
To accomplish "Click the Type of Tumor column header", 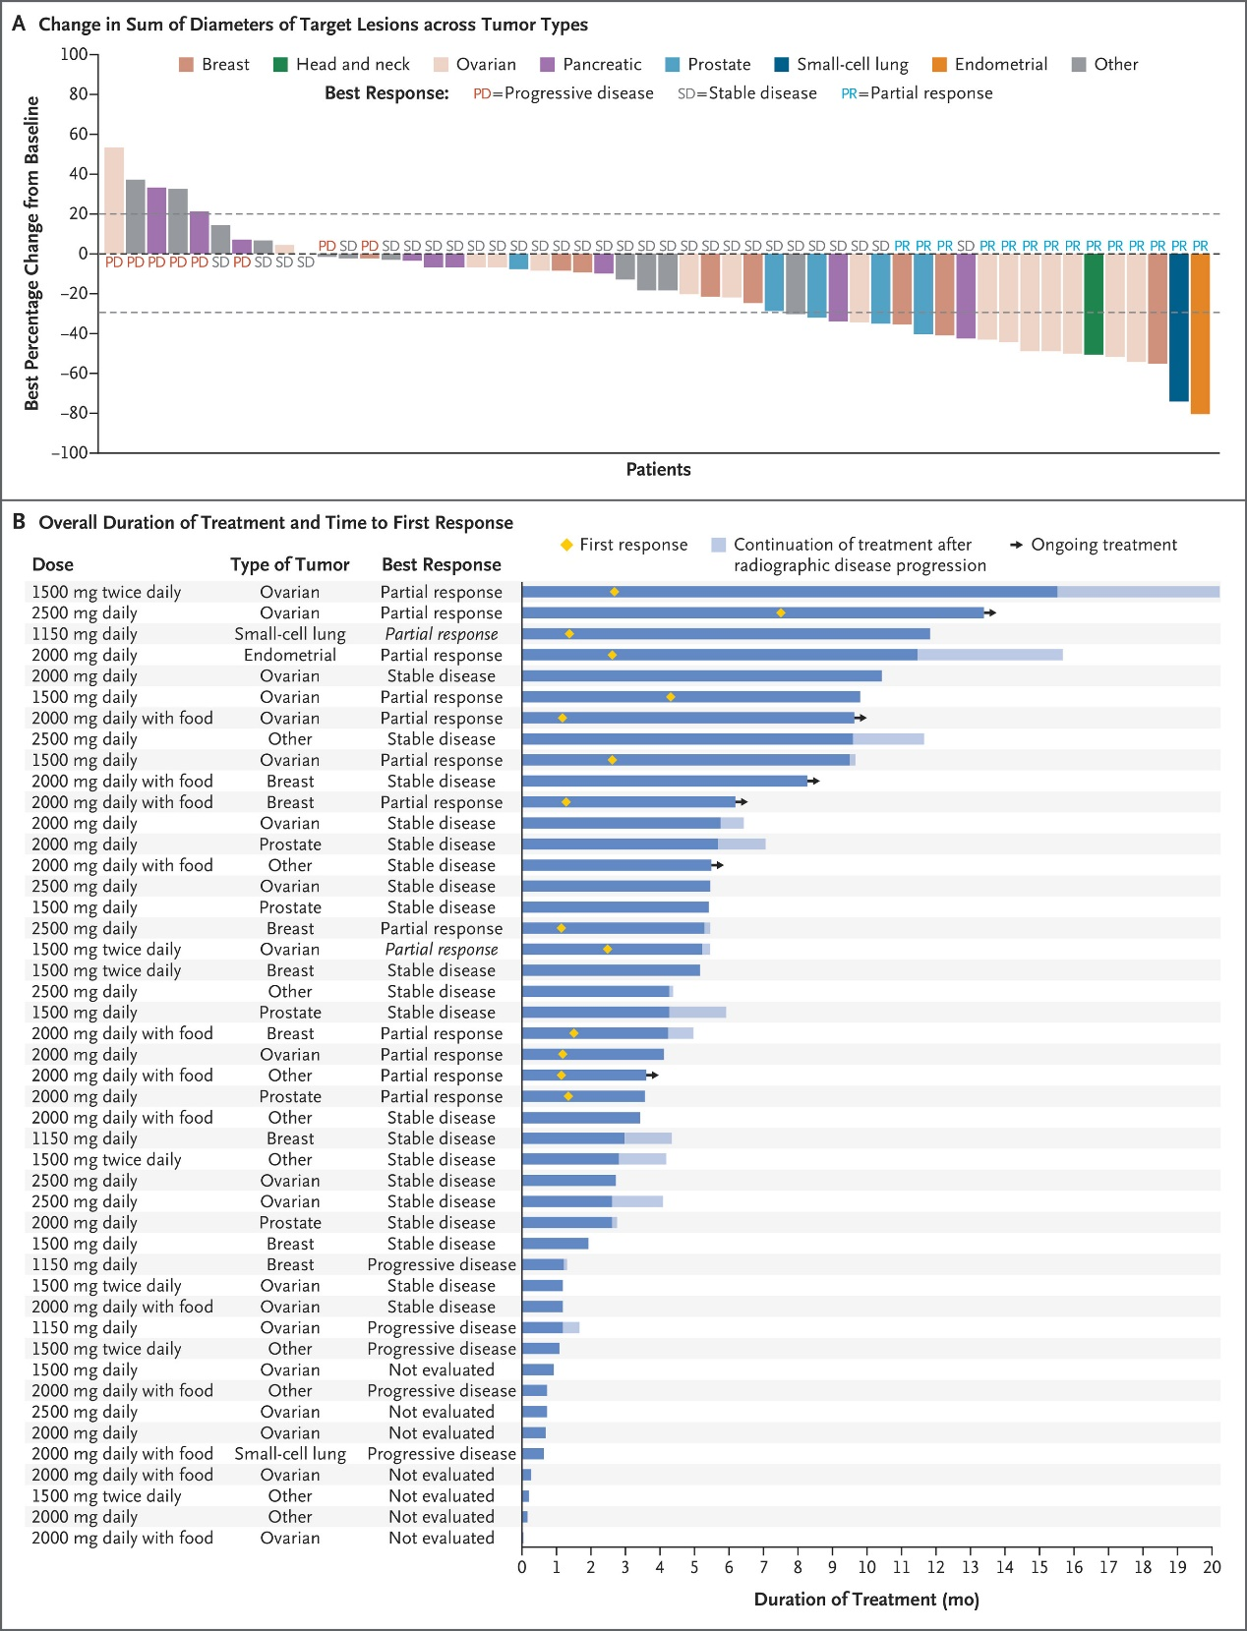I will coord(290,564).
